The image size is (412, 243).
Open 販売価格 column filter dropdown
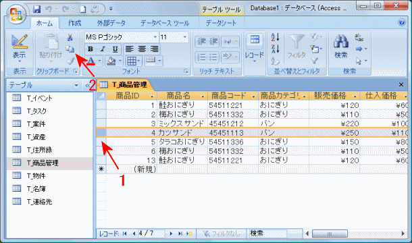[355, 97]
